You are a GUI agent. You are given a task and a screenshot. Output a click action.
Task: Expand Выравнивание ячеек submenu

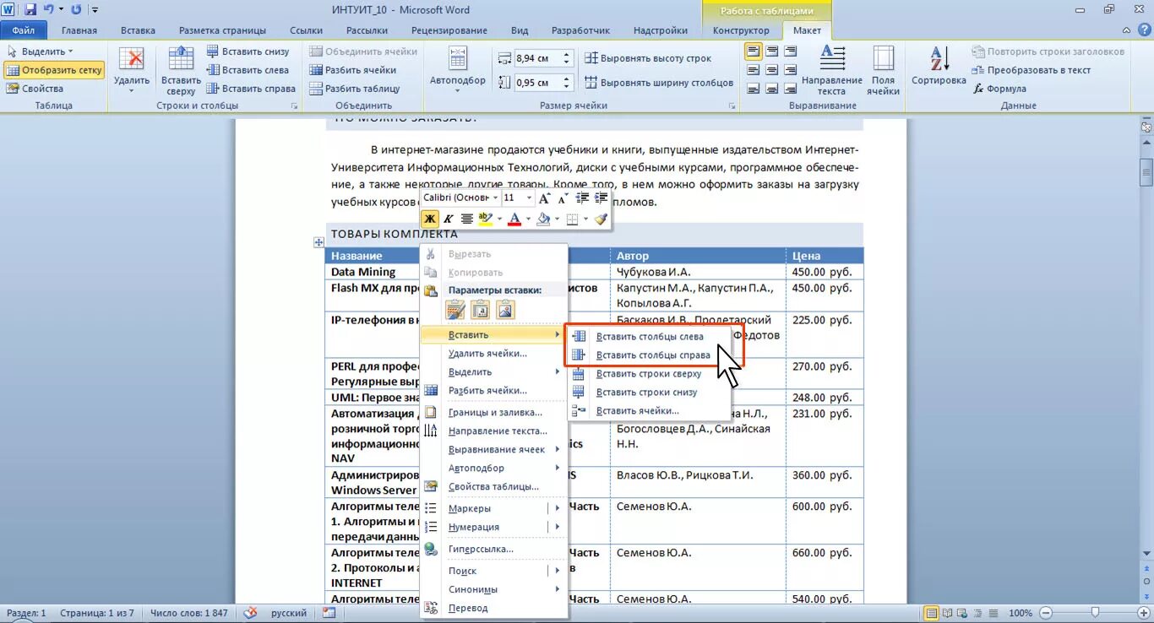(493, 450)
